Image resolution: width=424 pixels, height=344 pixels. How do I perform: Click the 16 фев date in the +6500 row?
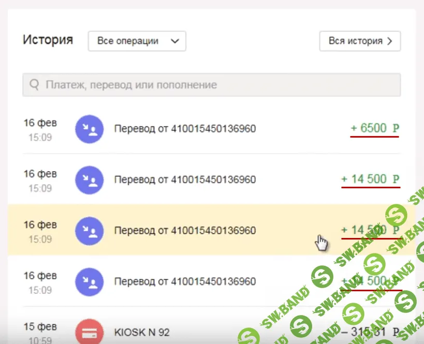click(x=40, y=123)
